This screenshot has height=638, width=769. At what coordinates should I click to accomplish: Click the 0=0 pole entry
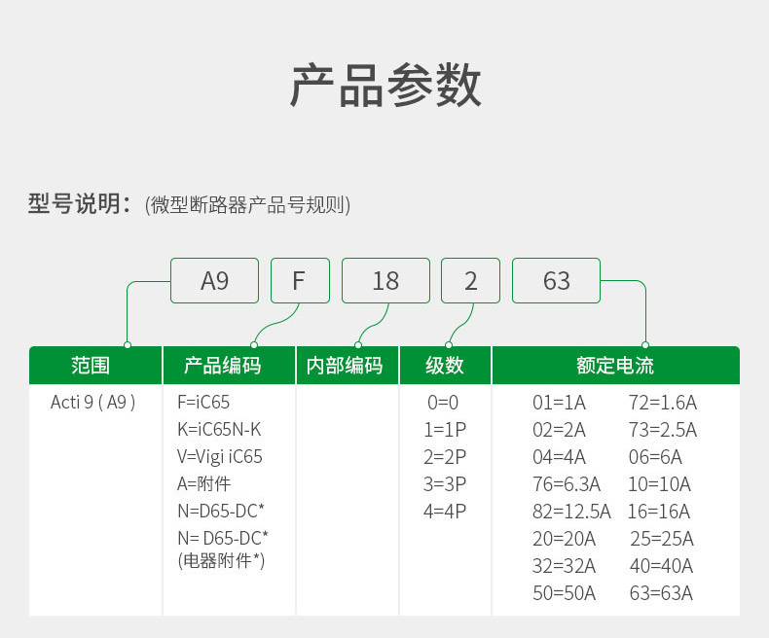443,403
